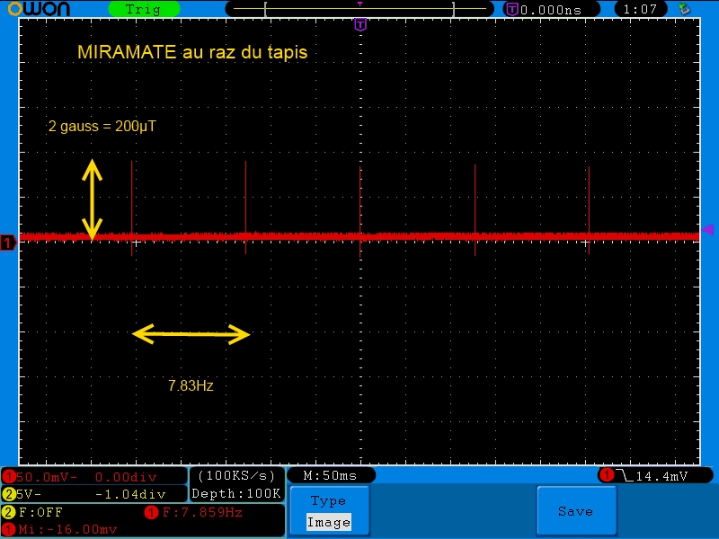Viewport: 719px width, 539px height.
Task: Click the 0.00div channel 1 offset readout
Action: coord(126,477)
